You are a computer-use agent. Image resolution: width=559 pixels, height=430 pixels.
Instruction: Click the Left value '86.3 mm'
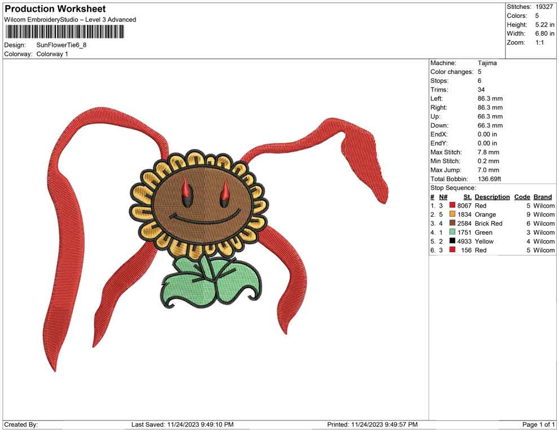[x=490, y=99]
